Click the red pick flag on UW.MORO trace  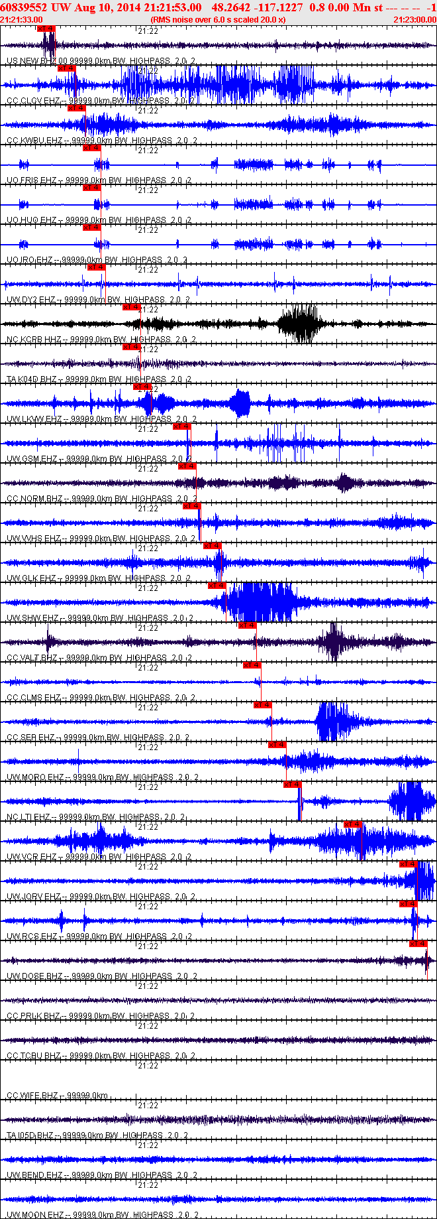(x=277, y=745)
